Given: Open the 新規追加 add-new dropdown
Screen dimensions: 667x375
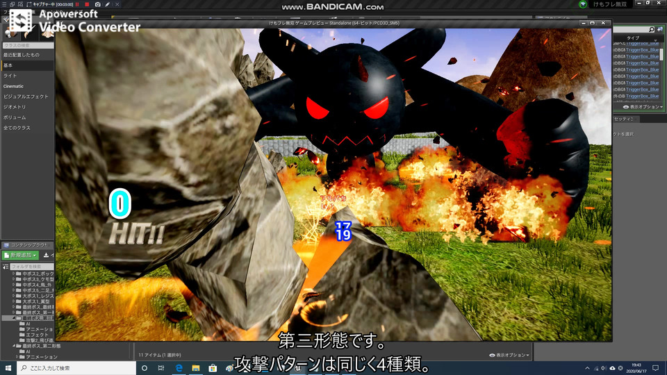Looking at the screenshot, I should [x=20, y=255].
